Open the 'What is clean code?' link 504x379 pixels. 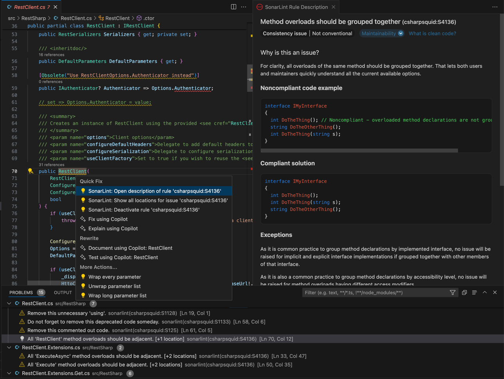tap(432, 33)
